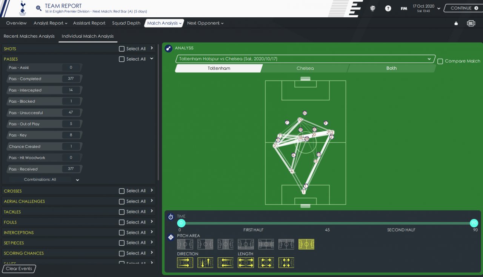Screen dimensions: 483x277
Task: Go to the Overview tab
Action: coord(16,23)
